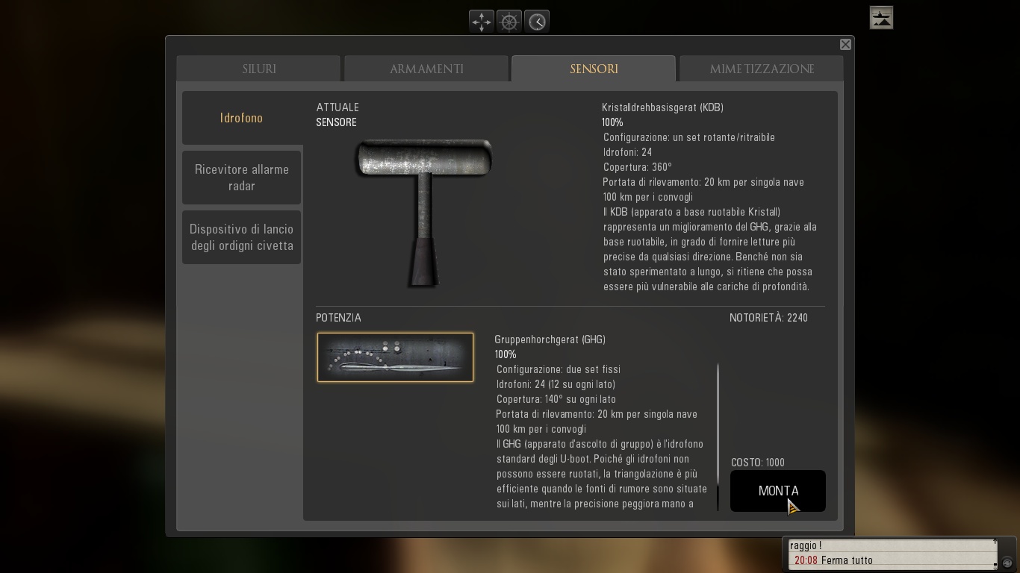Click the round button beside the message log
The height and width of the screenshot is (573, 1020).
[x=1007, y=563]
